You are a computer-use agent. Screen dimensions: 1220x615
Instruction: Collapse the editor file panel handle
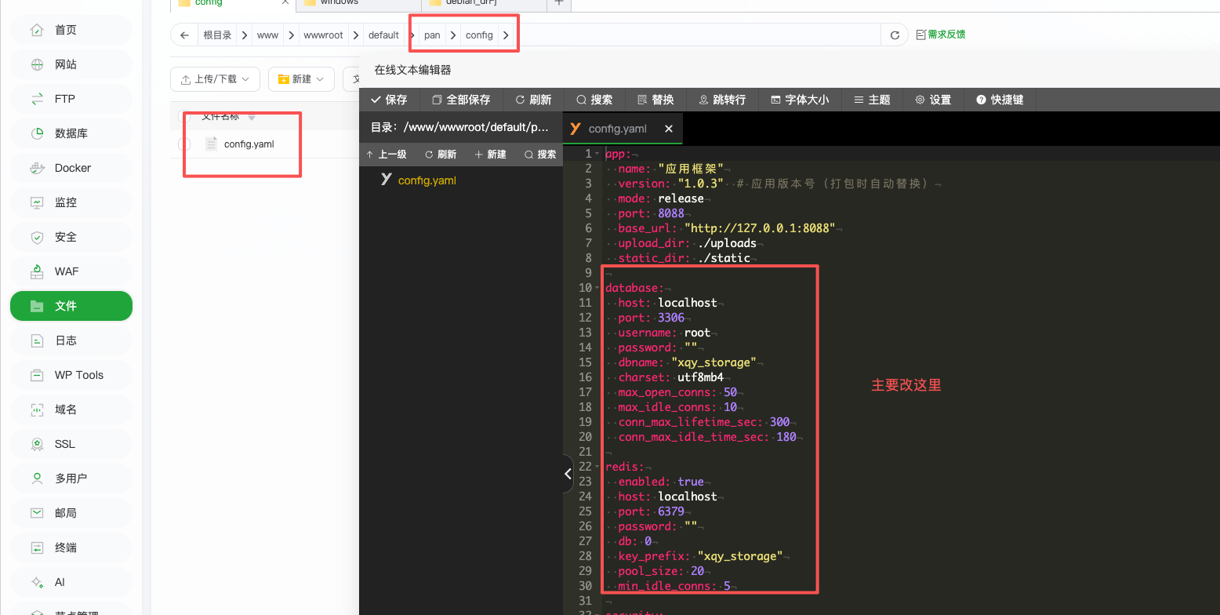(568, 474)
